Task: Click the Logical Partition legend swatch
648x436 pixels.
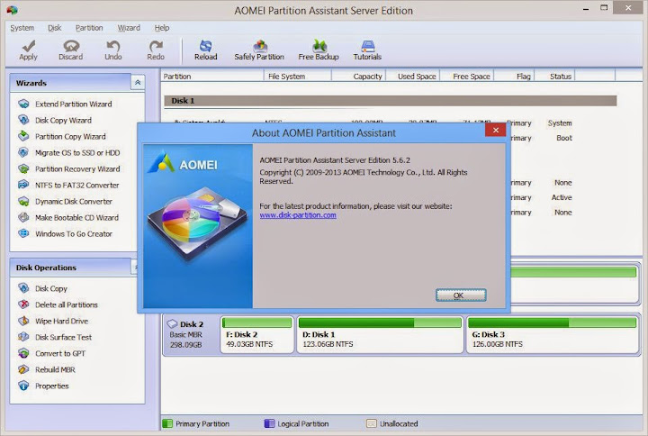Action: tap(269, 423)
